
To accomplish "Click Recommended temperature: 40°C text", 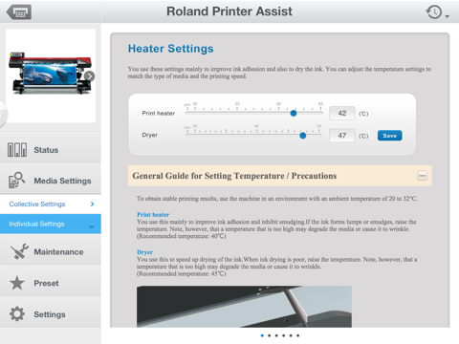I will click(182, 236).
